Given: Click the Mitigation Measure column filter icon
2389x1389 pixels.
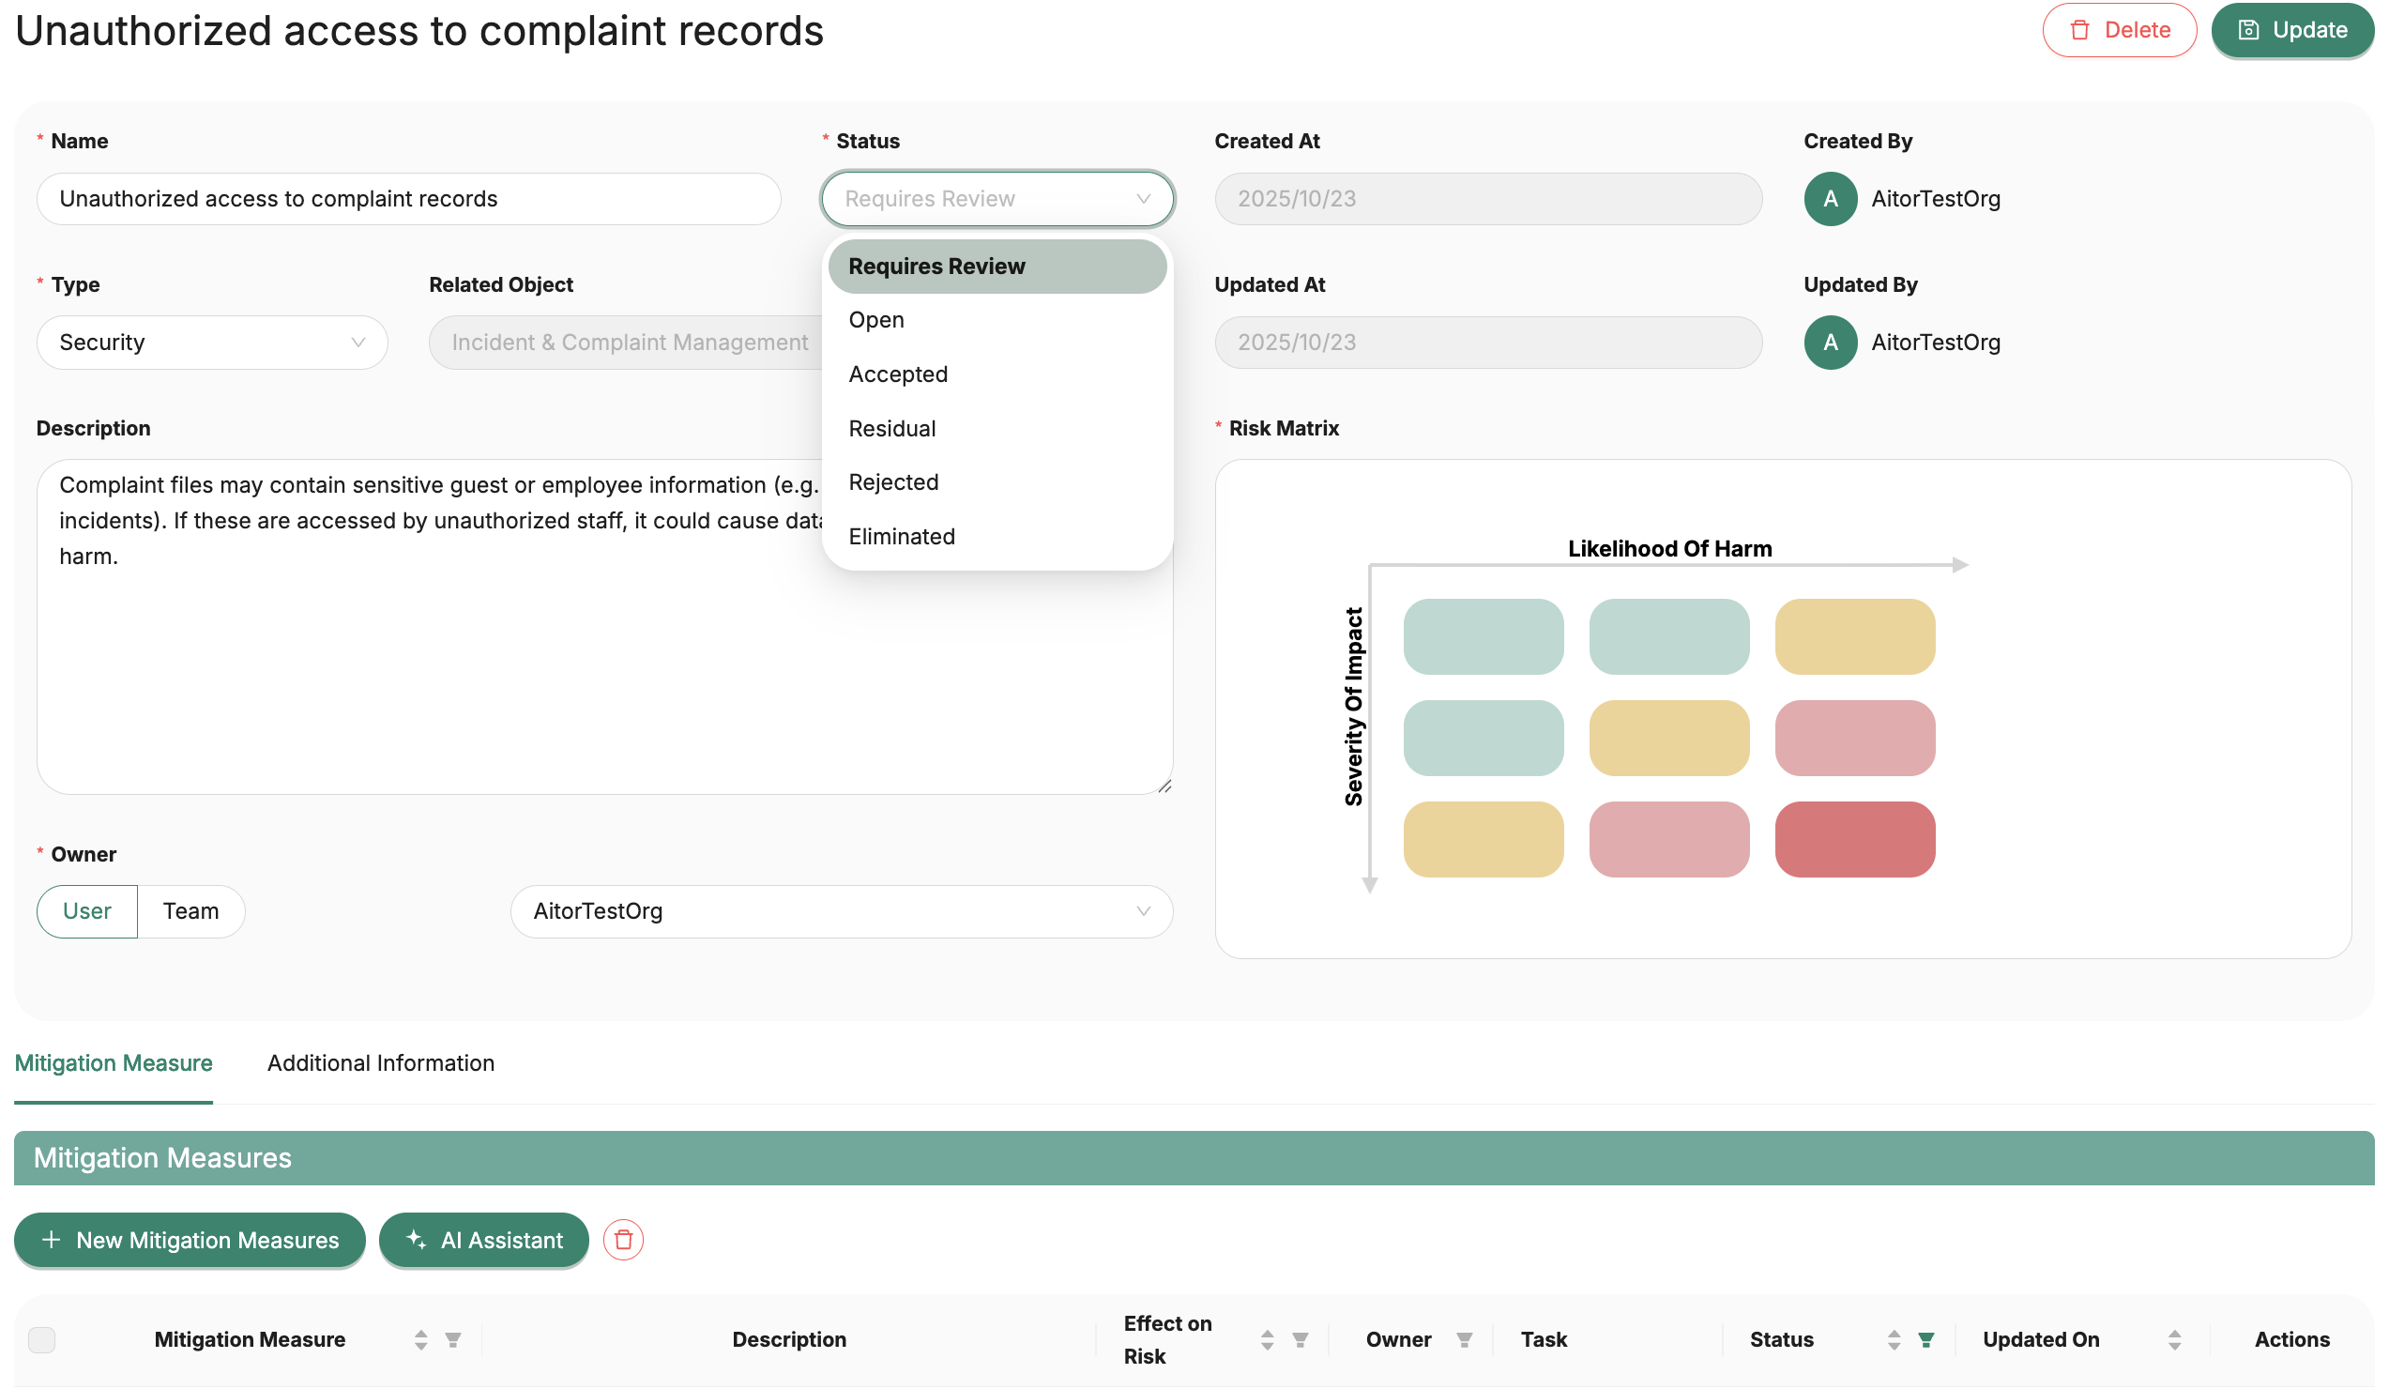Looking at the screenshot, I should click(x=453, y=1339).
